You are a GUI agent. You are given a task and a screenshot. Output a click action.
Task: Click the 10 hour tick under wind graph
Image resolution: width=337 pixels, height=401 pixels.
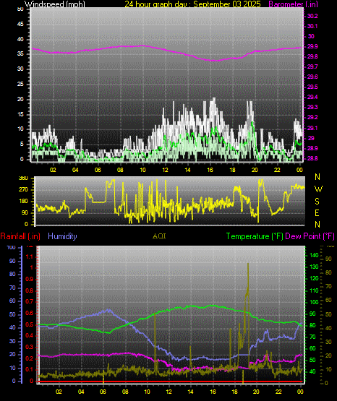pos(142,170)
